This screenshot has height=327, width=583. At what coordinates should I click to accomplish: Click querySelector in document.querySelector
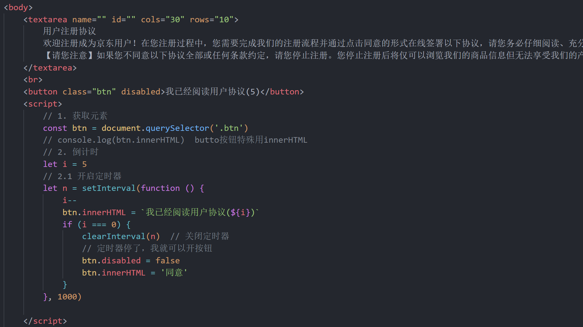[x=178, y=128]
